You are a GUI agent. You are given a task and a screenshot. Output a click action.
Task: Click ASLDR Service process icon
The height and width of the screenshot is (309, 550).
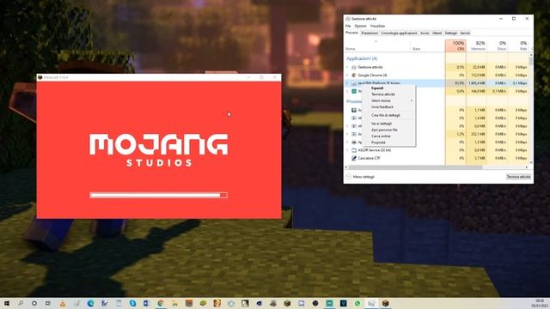click(x=354, y=150)
